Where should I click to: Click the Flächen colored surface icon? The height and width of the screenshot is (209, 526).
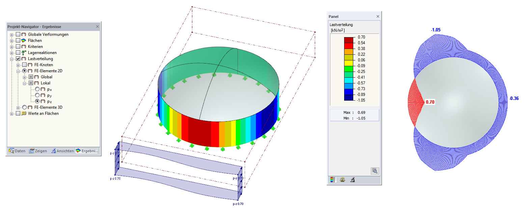pos(24,41)
